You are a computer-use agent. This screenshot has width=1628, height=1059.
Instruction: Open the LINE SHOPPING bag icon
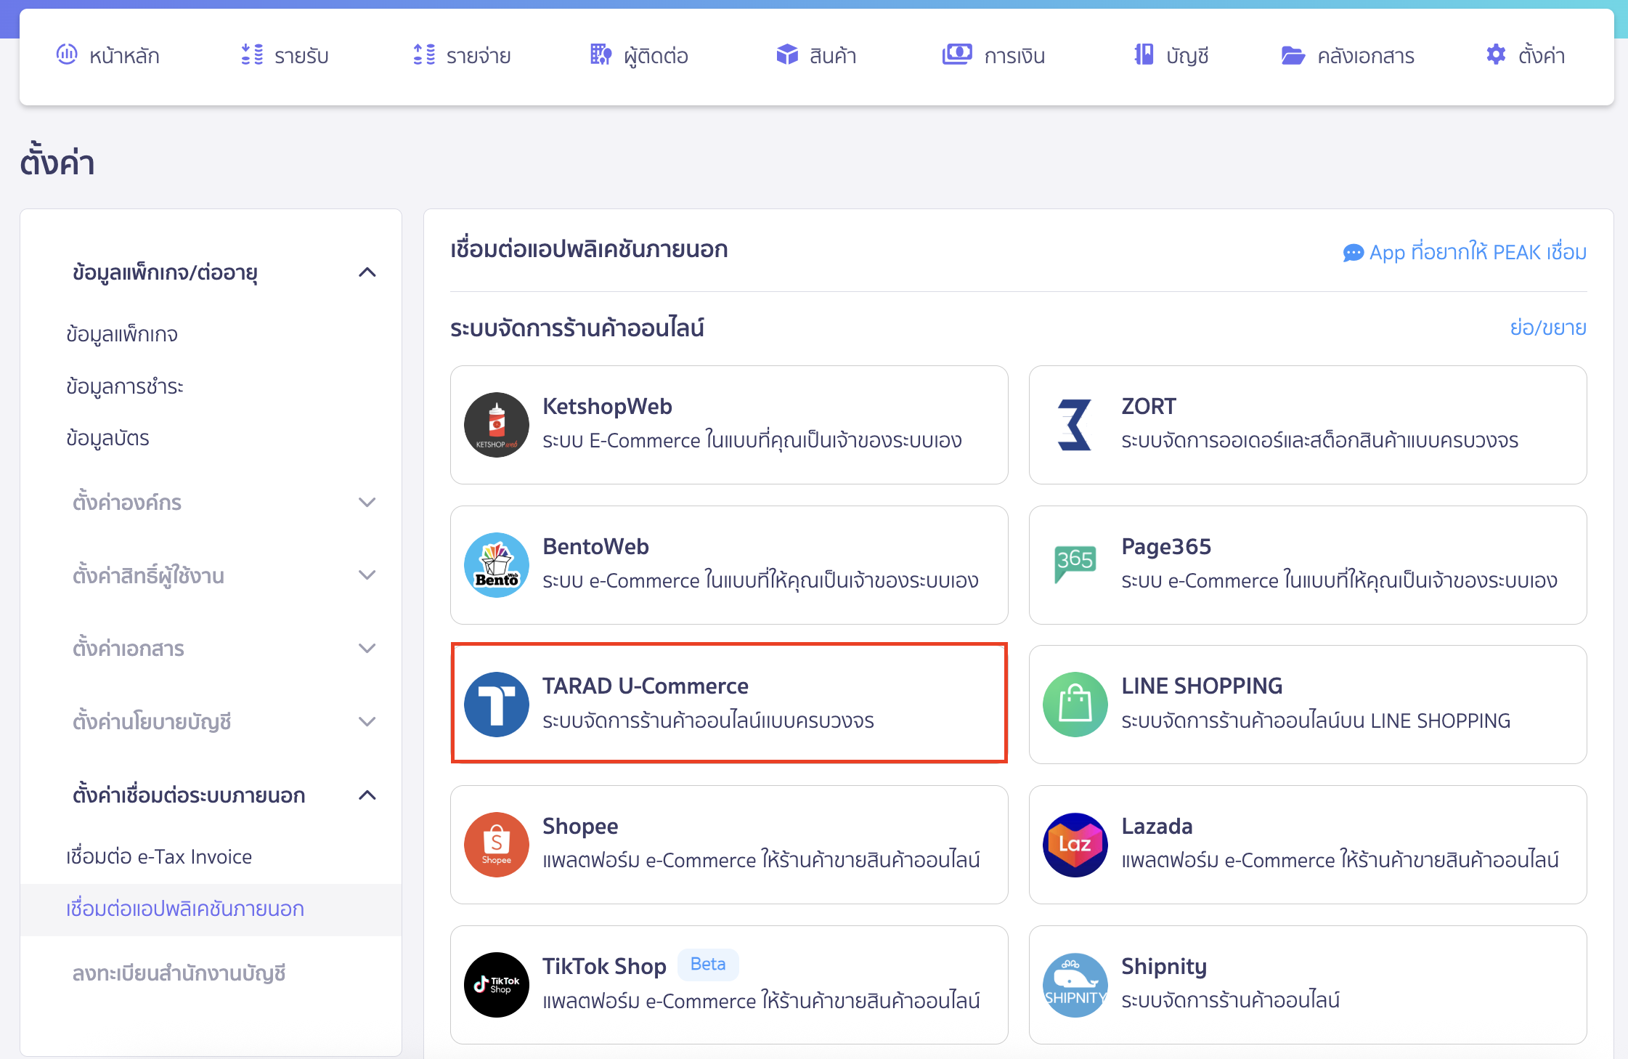[x=1075, y=704]
